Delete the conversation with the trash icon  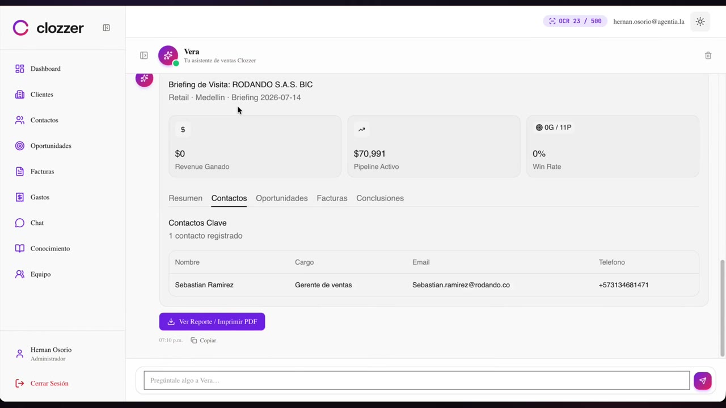click(x=708, y=56)
